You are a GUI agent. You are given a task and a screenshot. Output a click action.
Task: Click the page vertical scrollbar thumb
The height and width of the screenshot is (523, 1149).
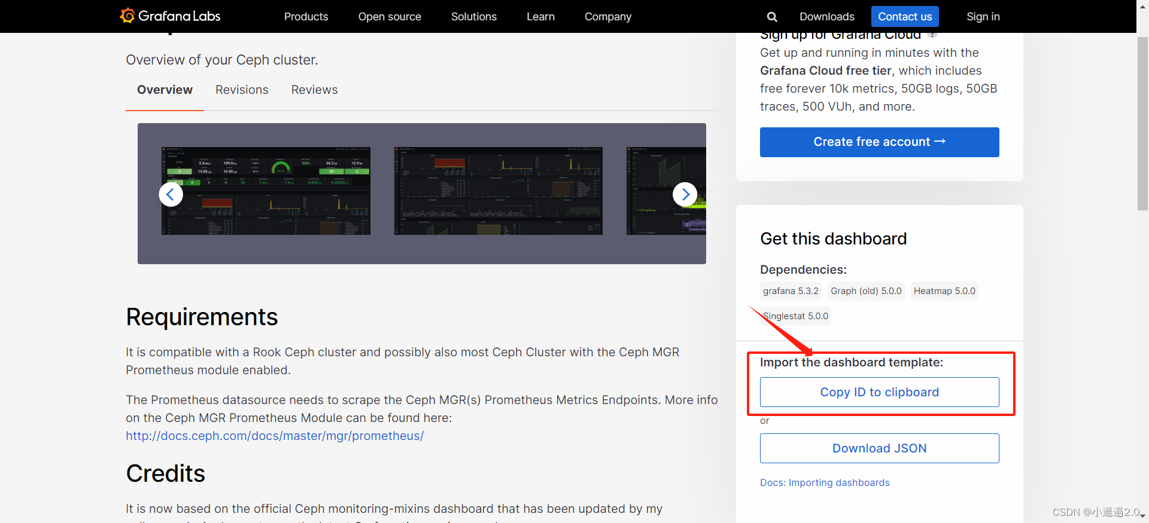[x=1142, y=124]
